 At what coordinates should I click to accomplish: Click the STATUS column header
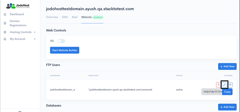click(x=179, y=76)
